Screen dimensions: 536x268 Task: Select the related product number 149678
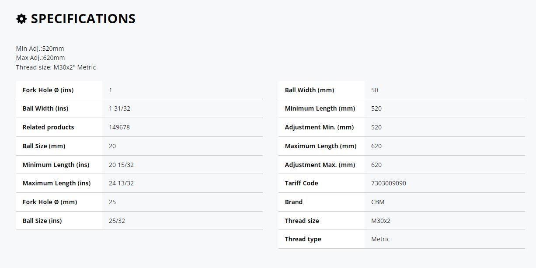pyautogui.click(x=119, y=127)
